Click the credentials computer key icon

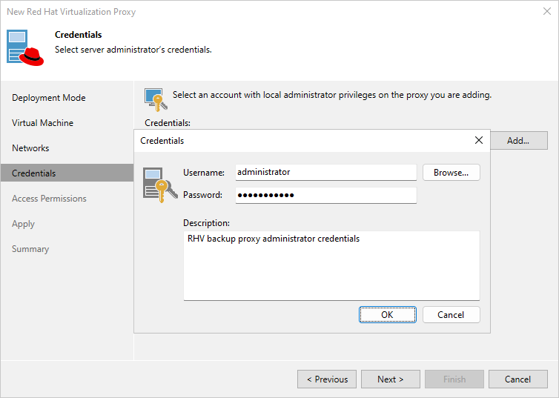[157, 185]
